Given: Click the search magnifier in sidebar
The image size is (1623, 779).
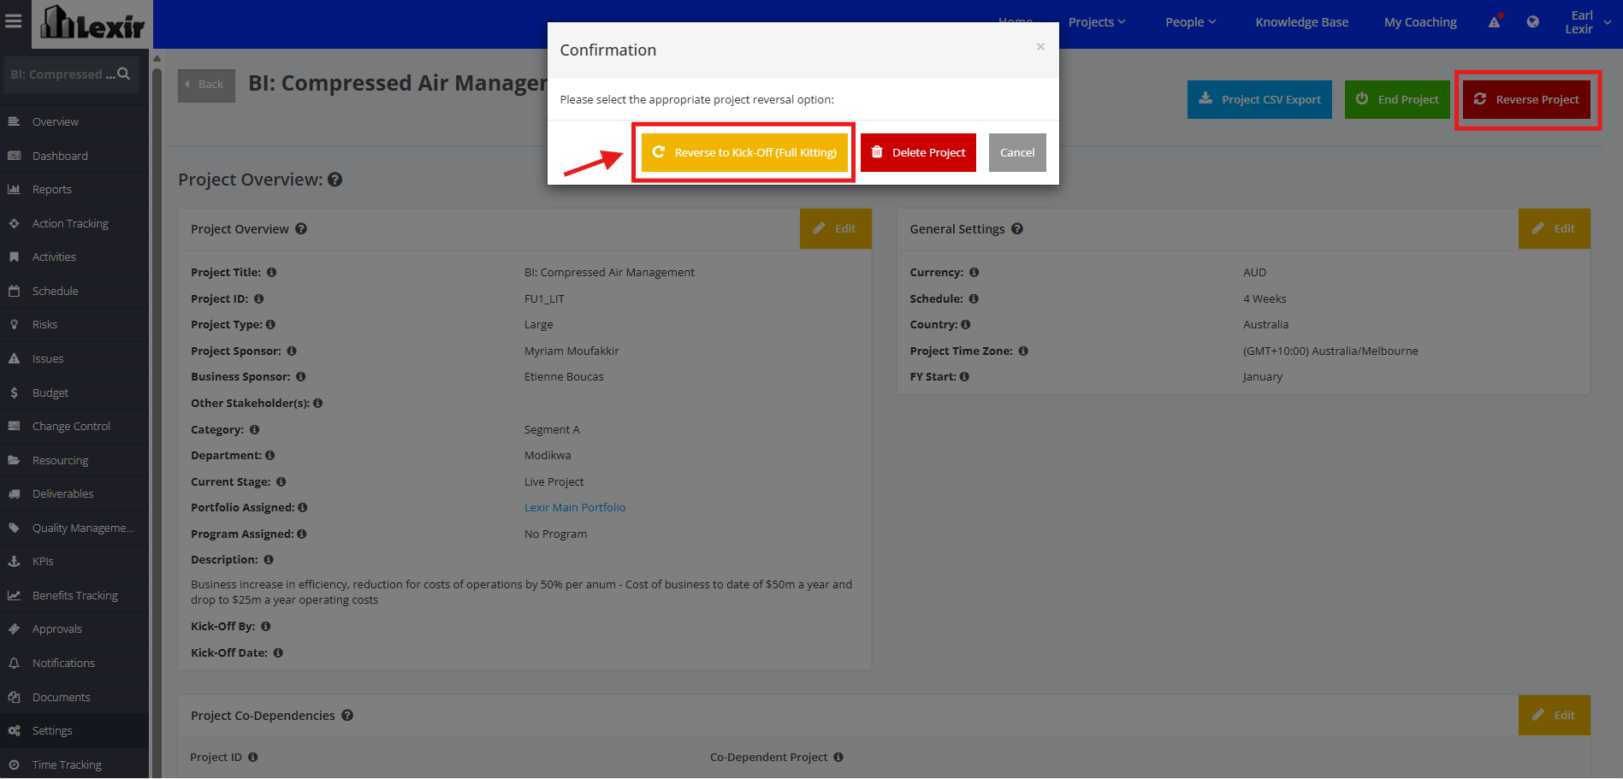Looking at the screenshot, I should point(124,74).
